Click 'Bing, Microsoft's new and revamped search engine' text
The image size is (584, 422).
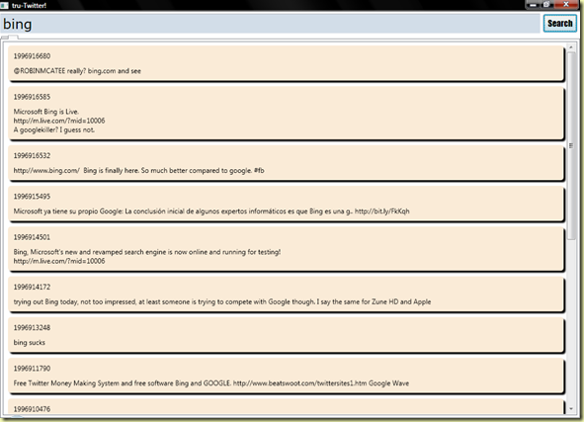147,252
